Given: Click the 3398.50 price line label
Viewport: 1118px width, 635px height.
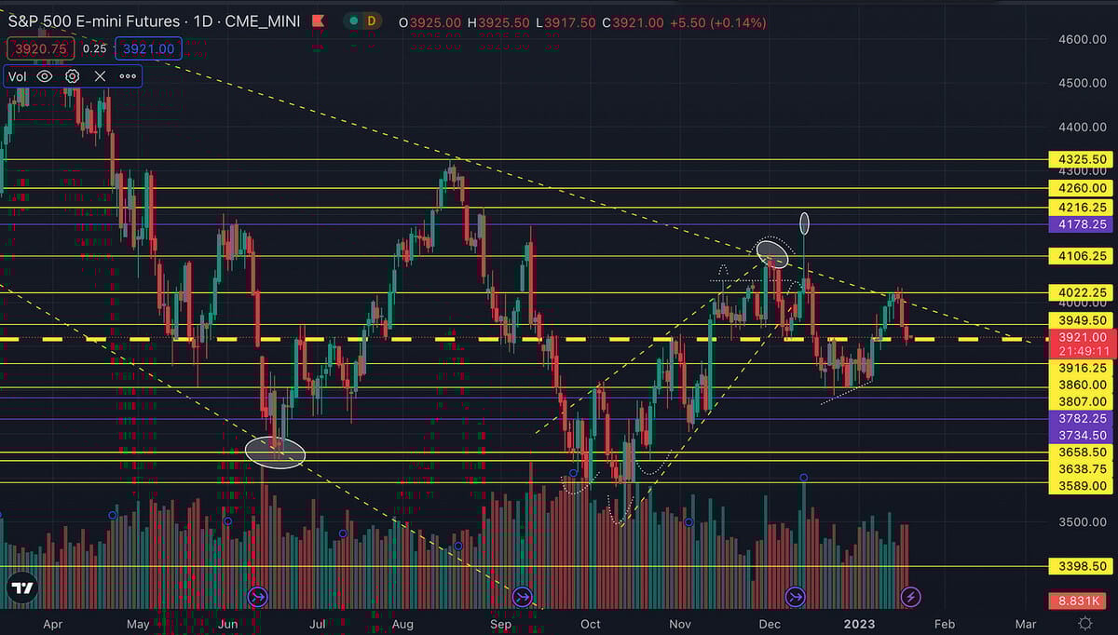Looking at the screenshot, I should 1081,565.
